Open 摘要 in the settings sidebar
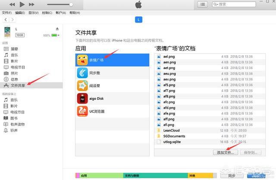The width and height of the screenshot is (276, 180). 14,49
